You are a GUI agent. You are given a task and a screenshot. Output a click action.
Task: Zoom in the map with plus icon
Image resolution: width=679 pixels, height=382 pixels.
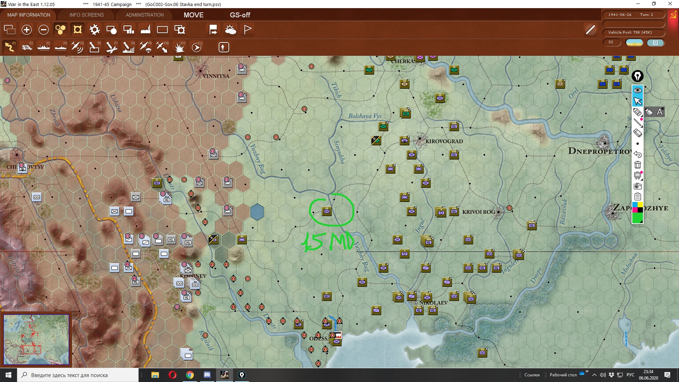coord(27,30)
